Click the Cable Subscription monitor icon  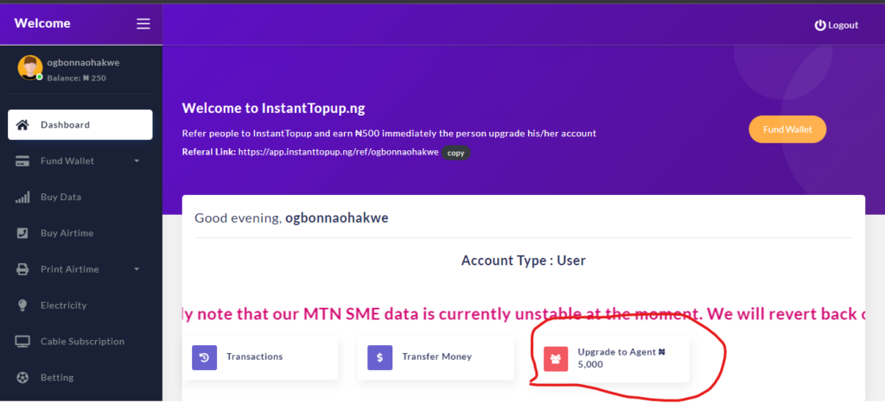22,342
